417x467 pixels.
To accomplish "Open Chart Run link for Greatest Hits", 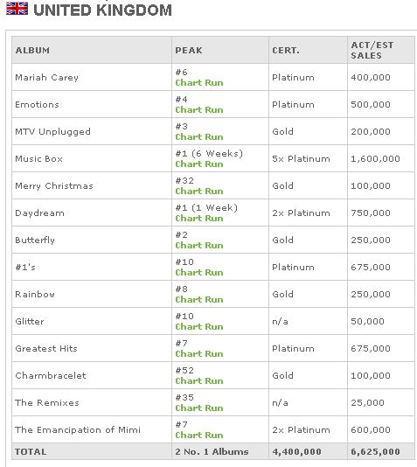I will [x=199, y=353].
